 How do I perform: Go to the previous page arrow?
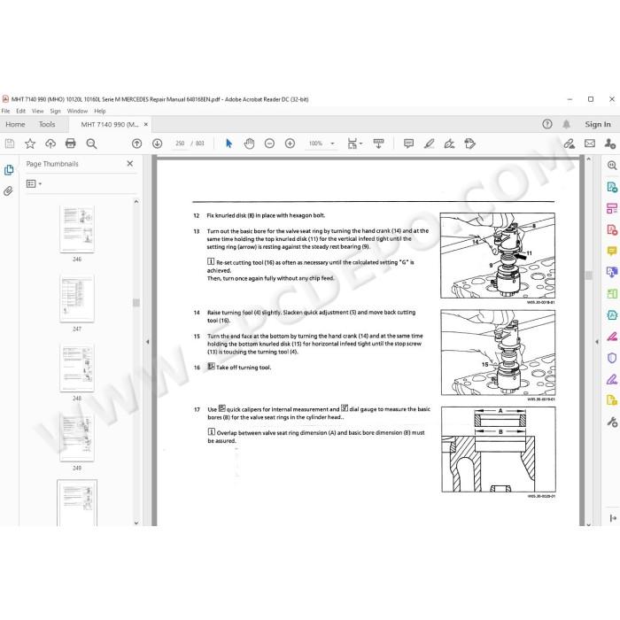(x=136, y=143)
